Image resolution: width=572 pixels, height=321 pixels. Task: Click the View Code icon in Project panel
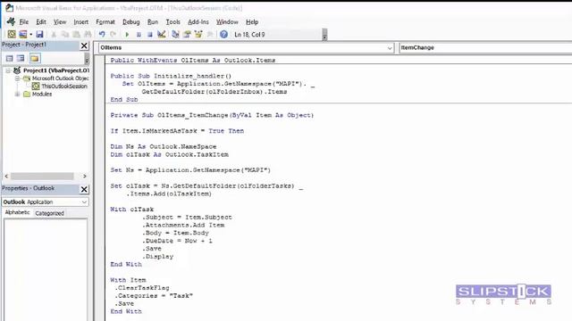(x=10, y=58)
